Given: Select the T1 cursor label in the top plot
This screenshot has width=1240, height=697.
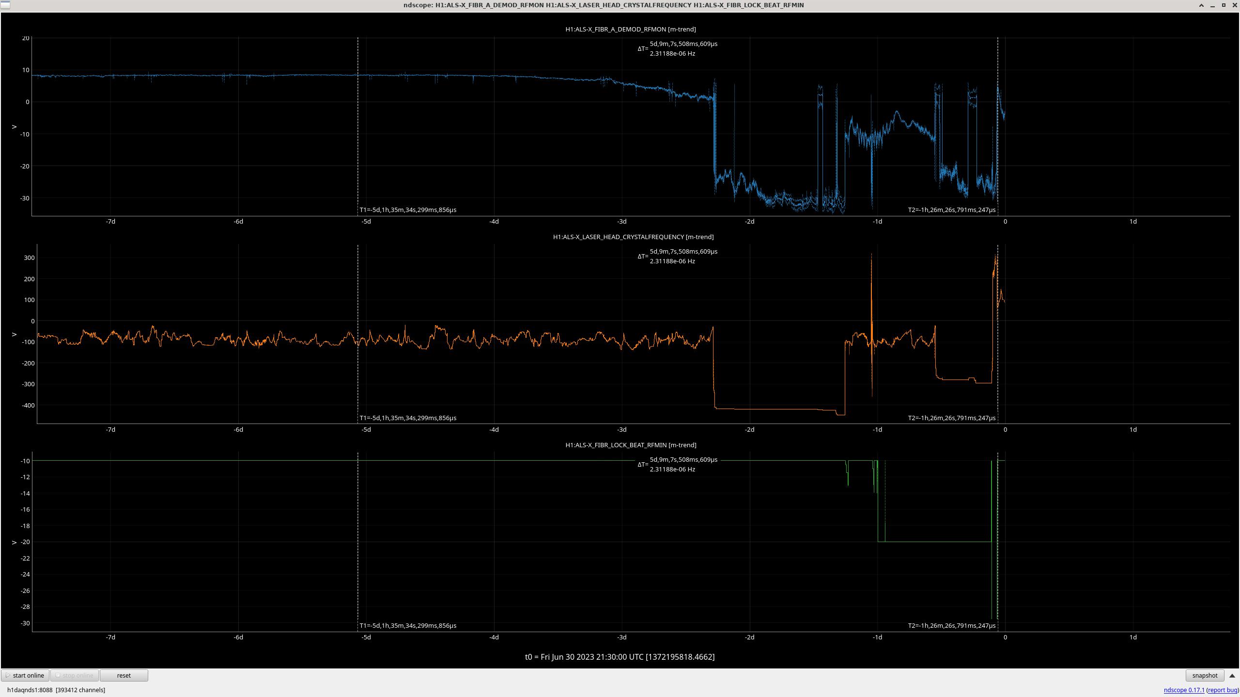Looking at the screenshot, I should tap(407, 210).
